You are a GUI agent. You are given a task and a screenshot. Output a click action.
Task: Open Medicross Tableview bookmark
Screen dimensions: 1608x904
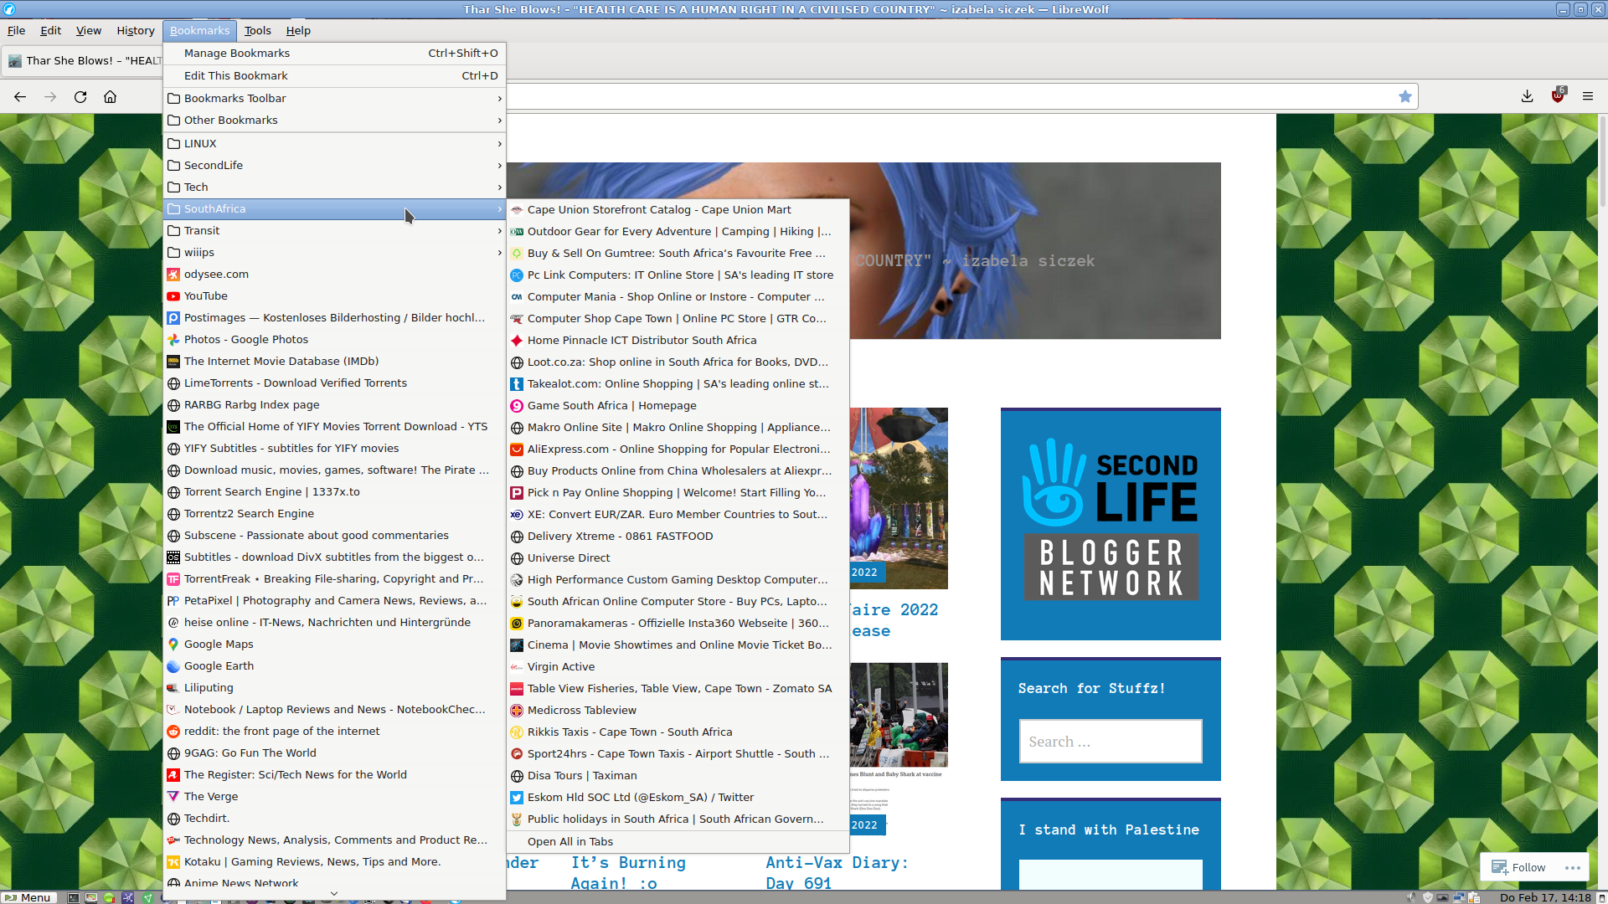pos(678,711)
